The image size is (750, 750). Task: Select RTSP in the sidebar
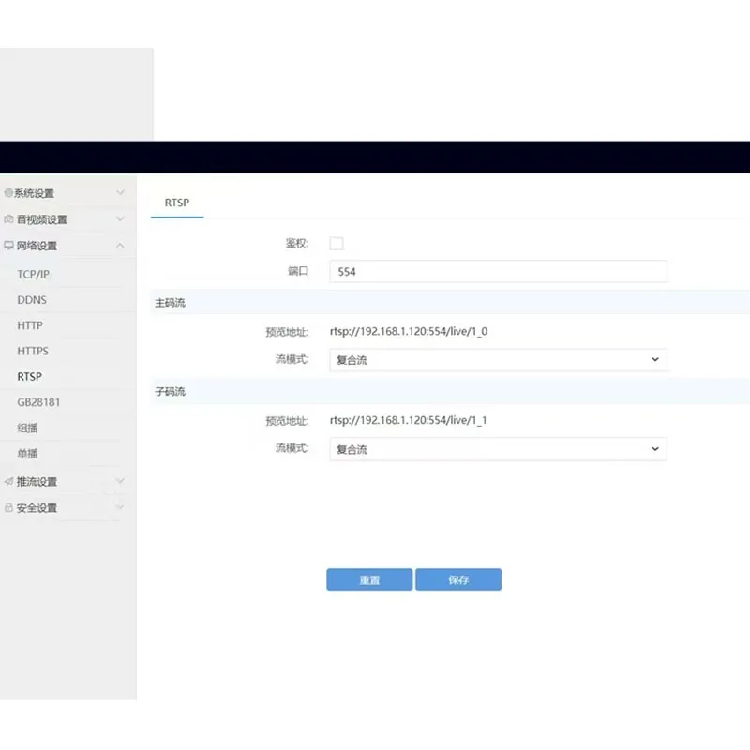coord(30,377)
